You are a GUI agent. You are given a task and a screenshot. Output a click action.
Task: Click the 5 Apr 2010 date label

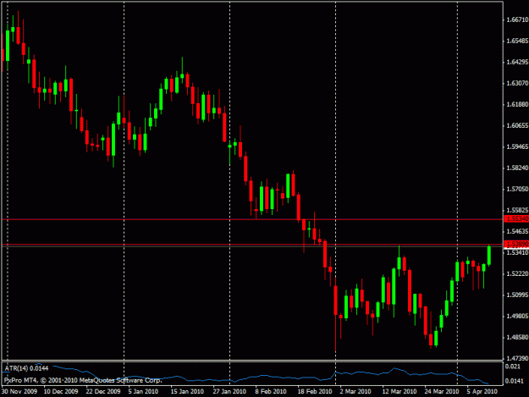pyautogui.click(x=482, y=392)
